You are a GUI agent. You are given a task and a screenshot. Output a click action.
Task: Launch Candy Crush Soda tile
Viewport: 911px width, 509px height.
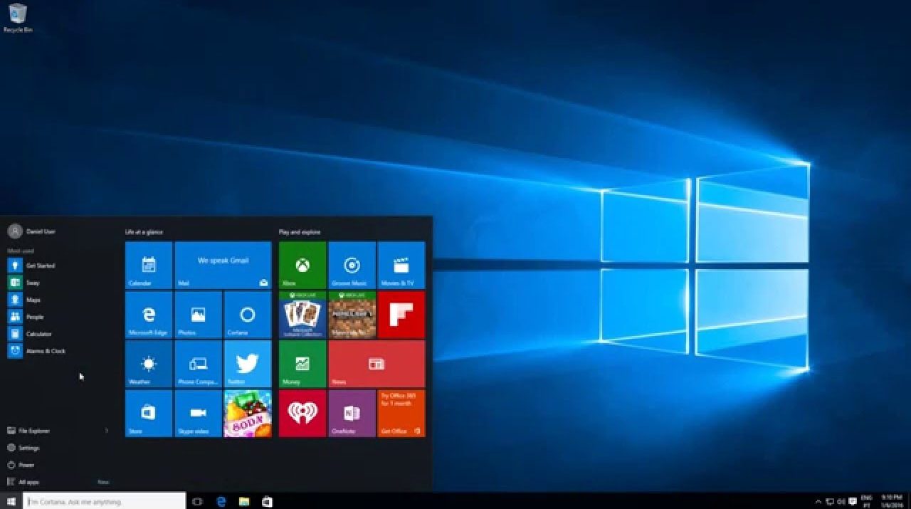click(247, 413)
